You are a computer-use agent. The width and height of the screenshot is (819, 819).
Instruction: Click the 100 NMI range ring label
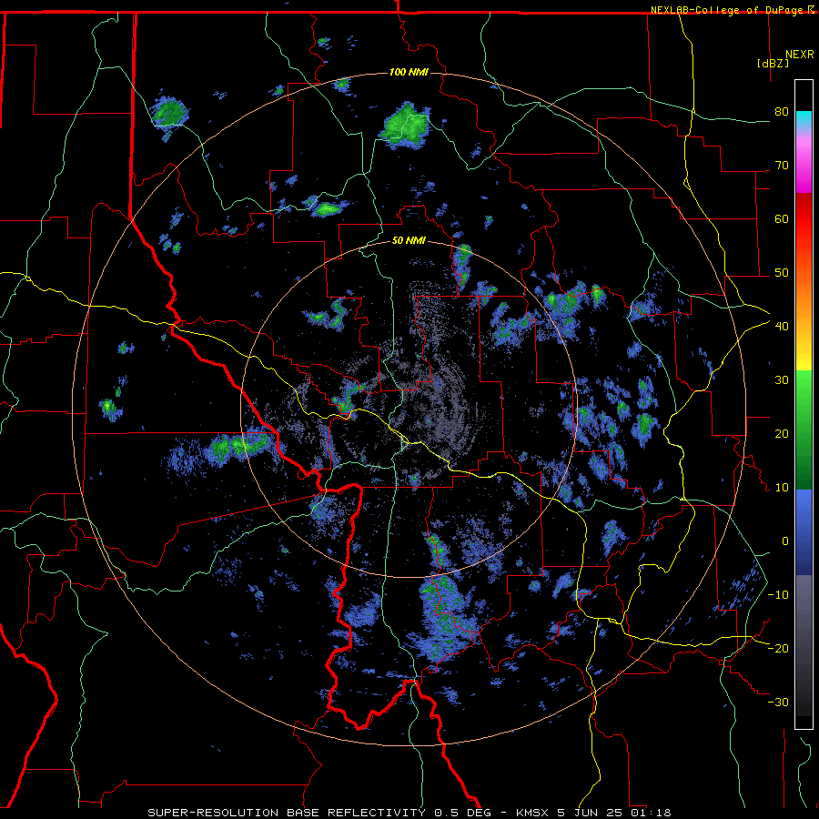[409, 72]
